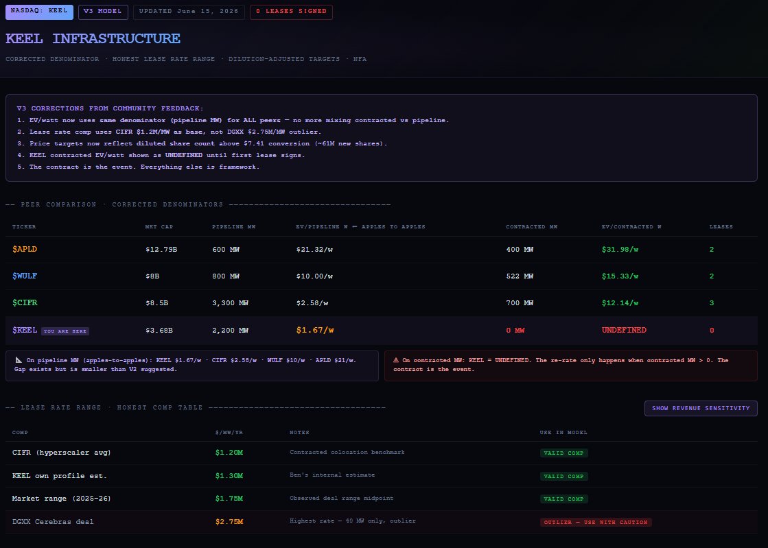Click the $10.00/w EV pipeline value
Viewport: 768px width, 548px height.
[x=314, y=276]
